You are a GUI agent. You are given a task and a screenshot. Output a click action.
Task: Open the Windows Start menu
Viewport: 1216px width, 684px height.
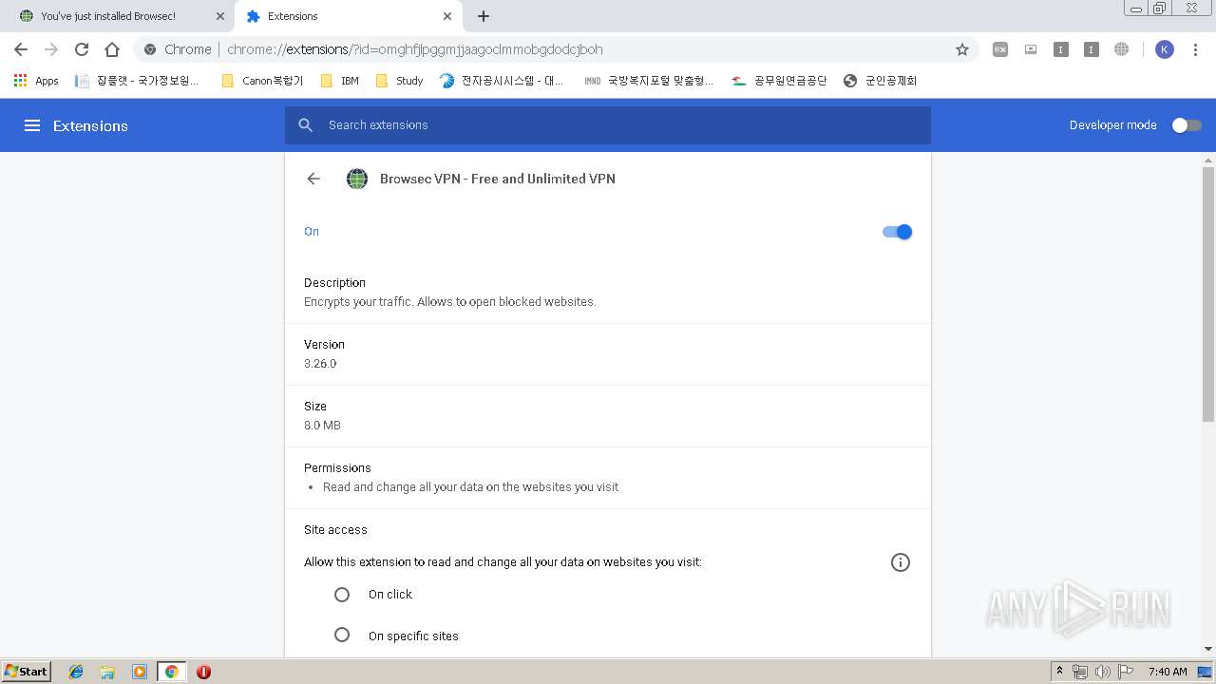27,672
